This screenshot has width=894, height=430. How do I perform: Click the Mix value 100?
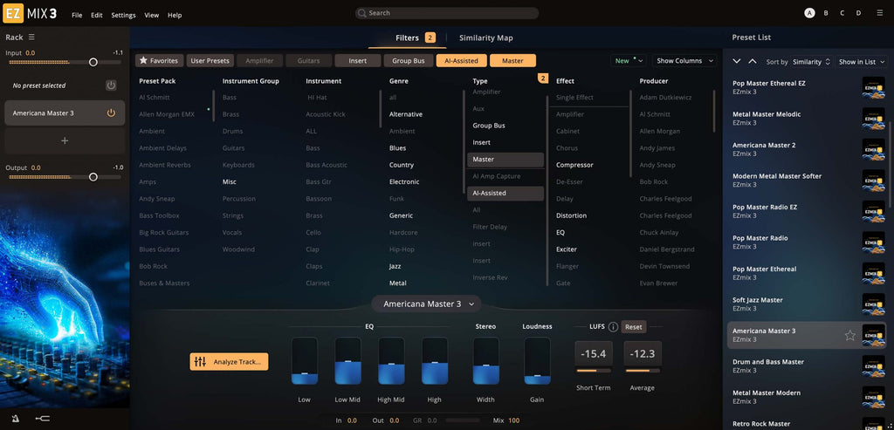pos(513,420)
